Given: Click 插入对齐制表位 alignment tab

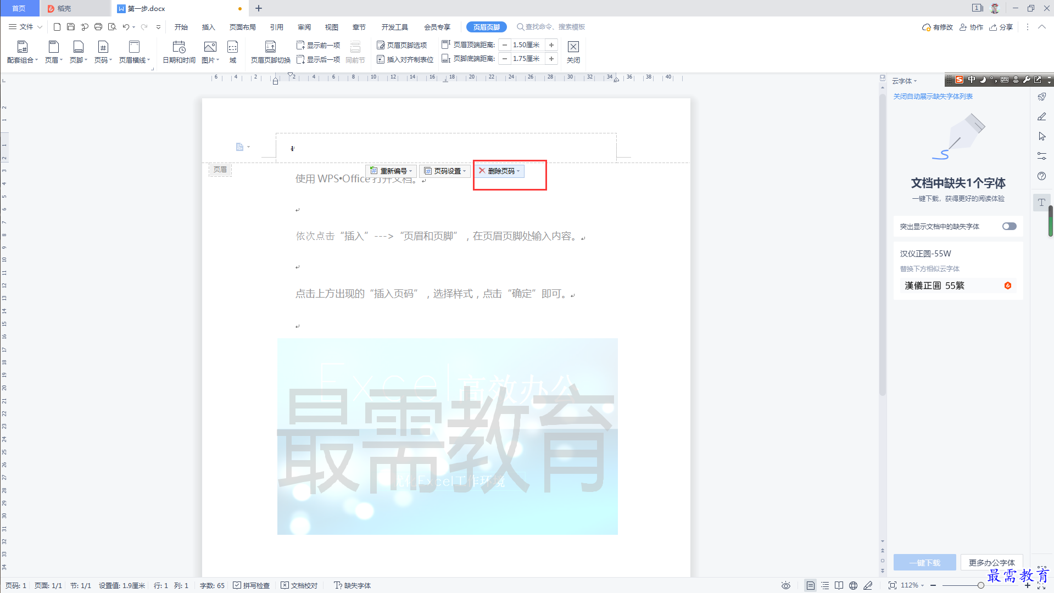Looking at the screenshot, I should tap(405, 59).
